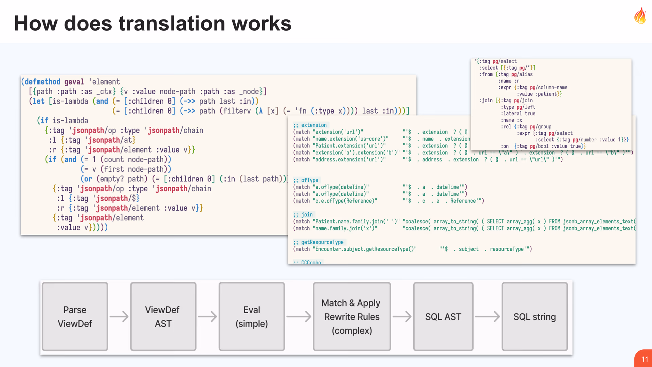Click the flame logo icon
Screen dimensions: 652x367
click(640, 16)
